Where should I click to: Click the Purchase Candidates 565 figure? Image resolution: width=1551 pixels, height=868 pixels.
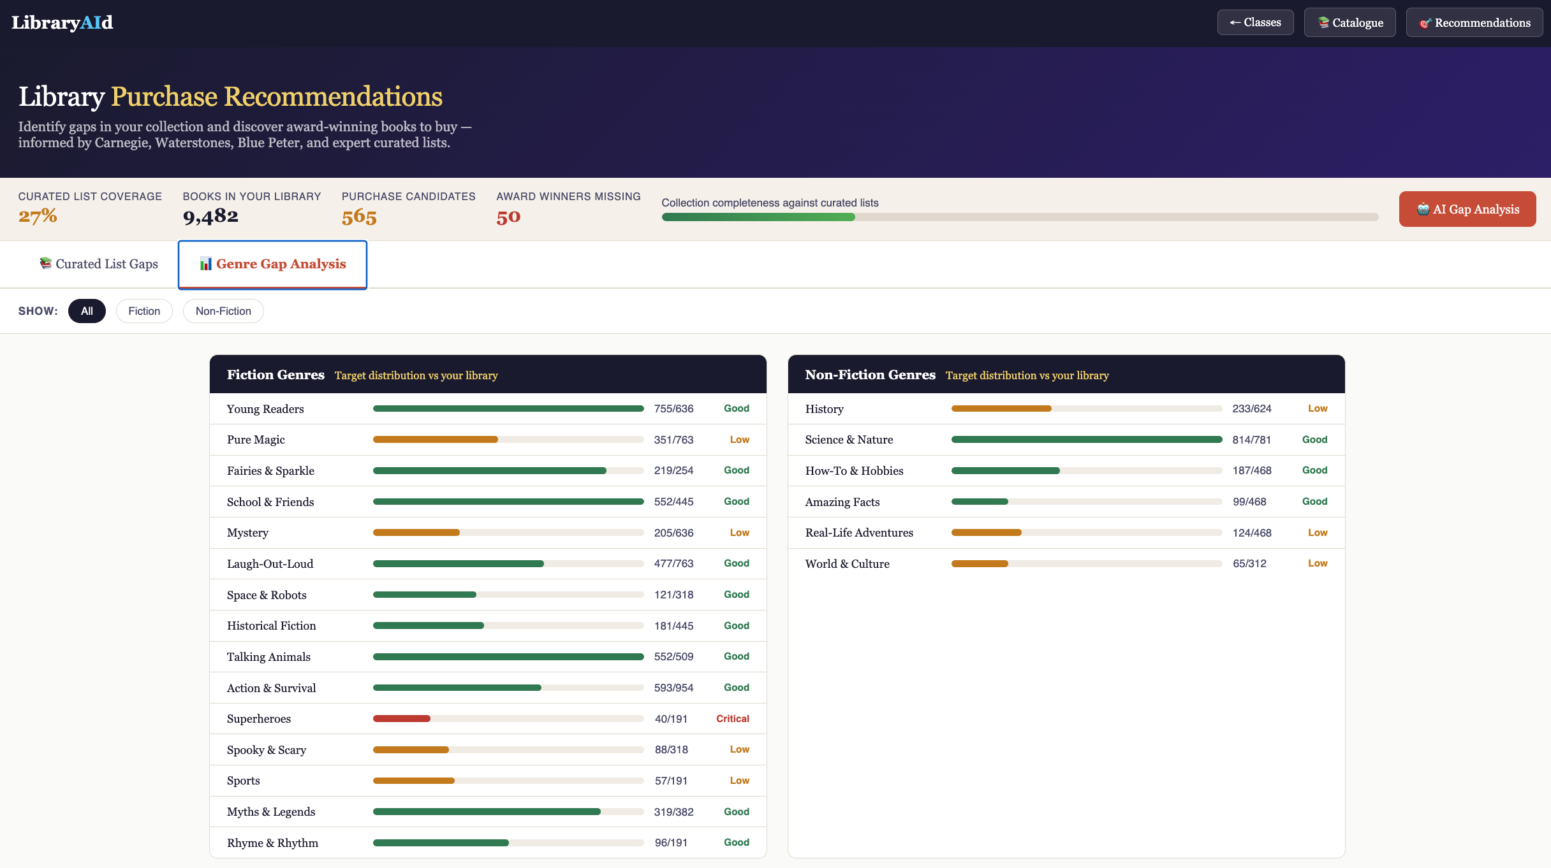[x=359, y=217]
